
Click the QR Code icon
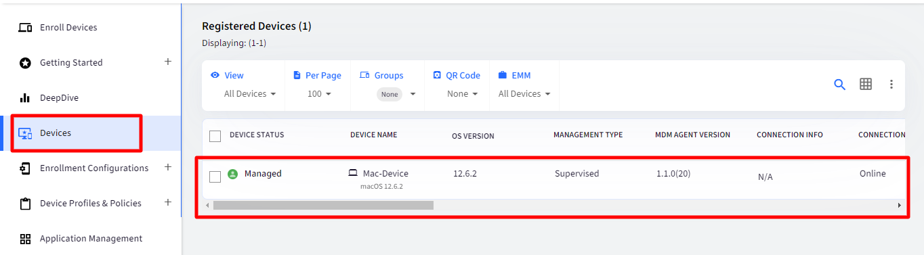pos(437,75)
